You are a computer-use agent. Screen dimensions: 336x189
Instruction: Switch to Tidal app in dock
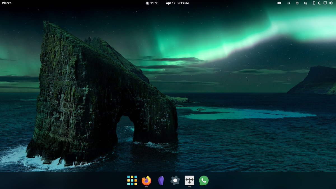(190, 181)
